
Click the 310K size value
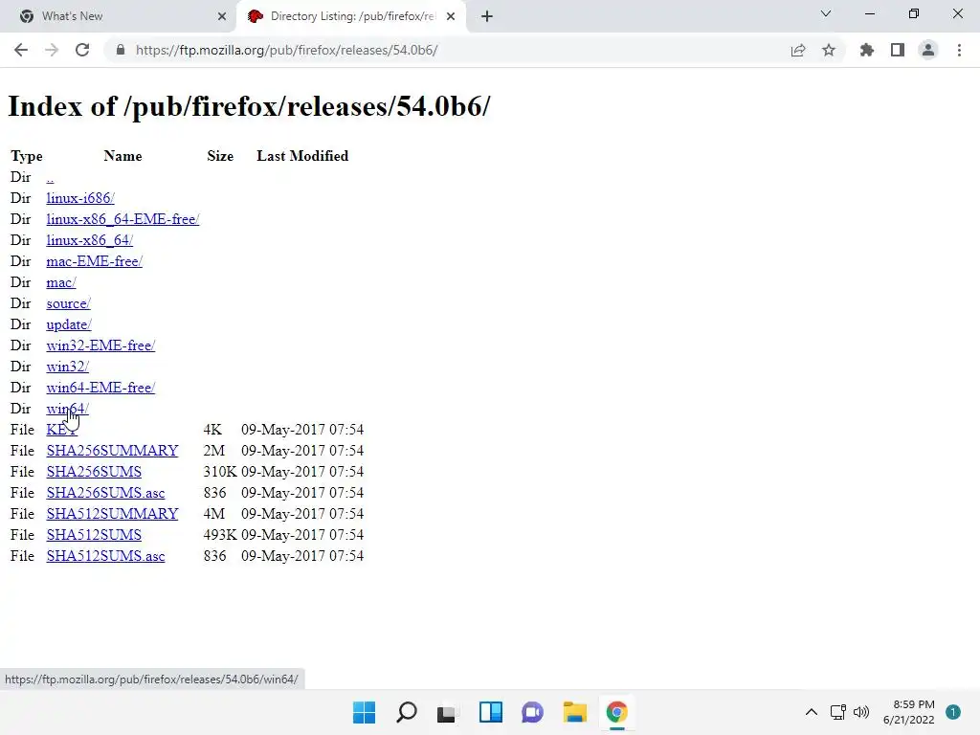[220, 472]
